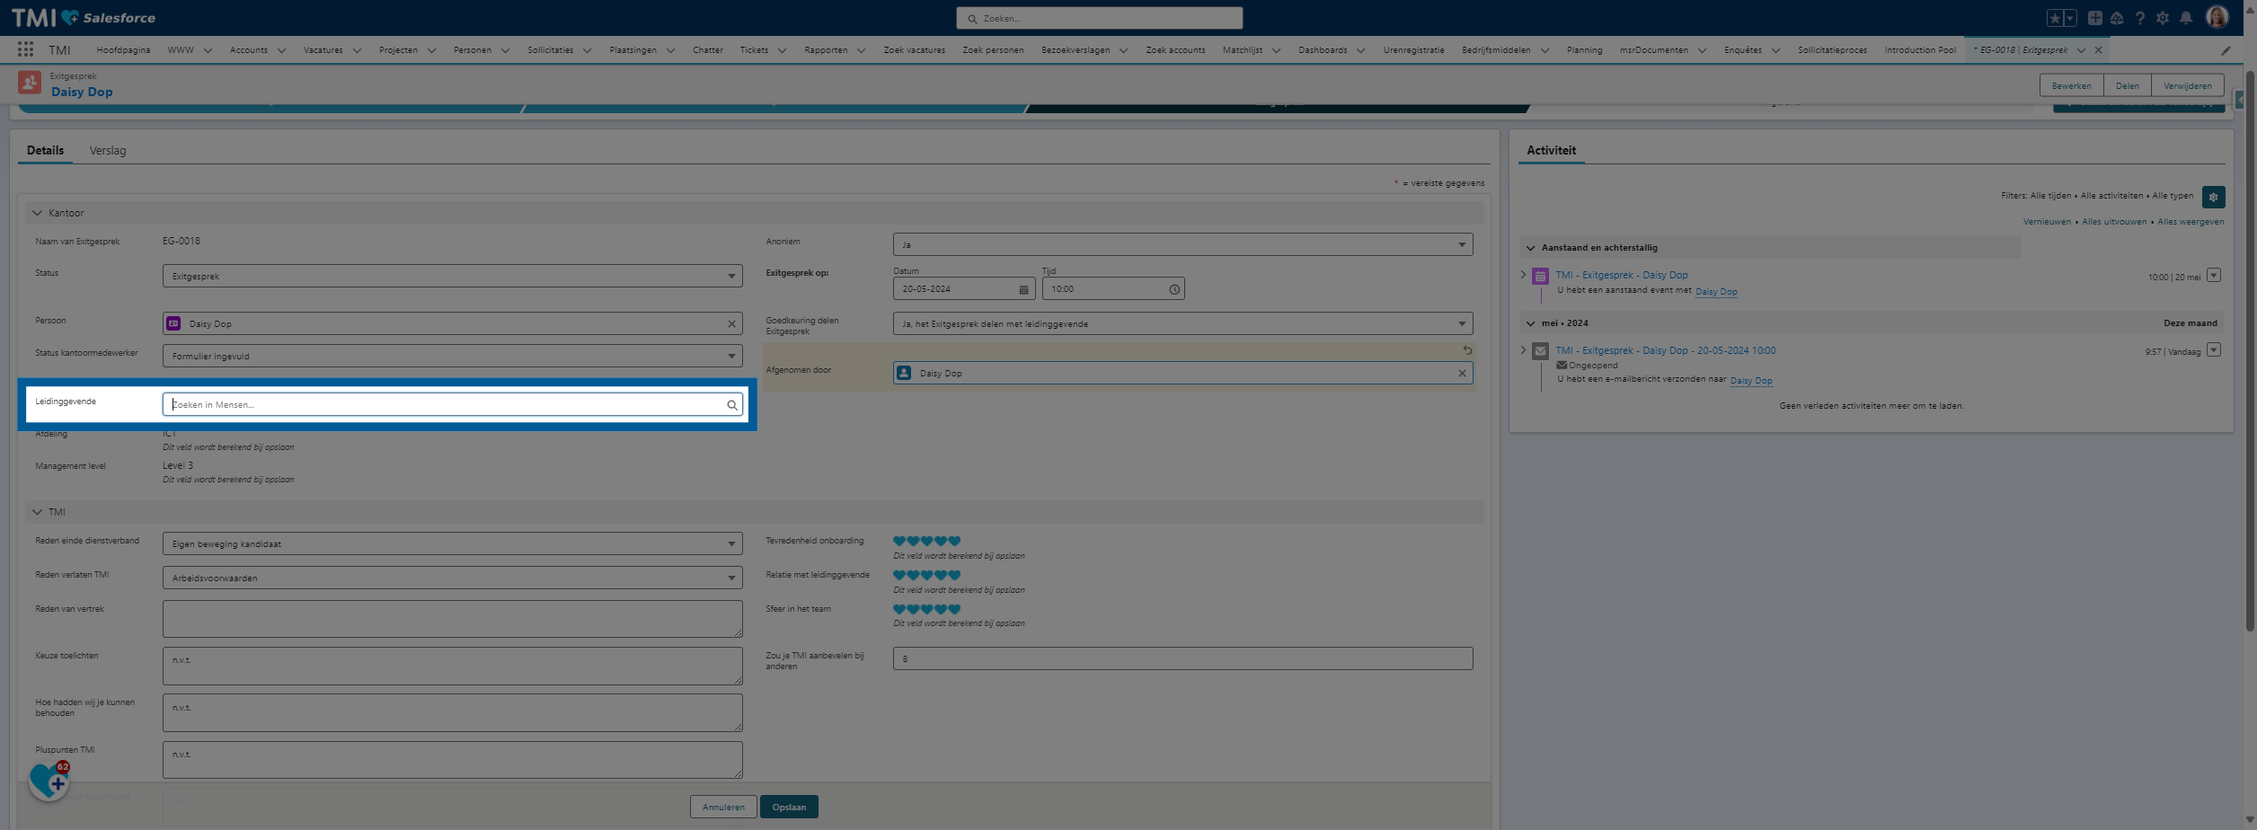The width and height of the screenshot is (2257, 830).
Task: Collapse the Aanstaand en achterstallig section
Action: 1531,248
